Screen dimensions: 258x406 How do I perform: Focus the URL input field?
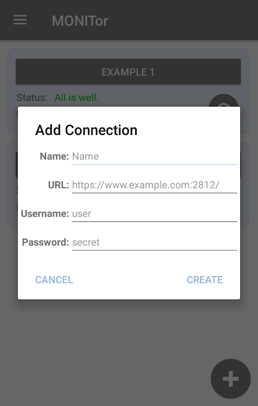click(154, 185)
